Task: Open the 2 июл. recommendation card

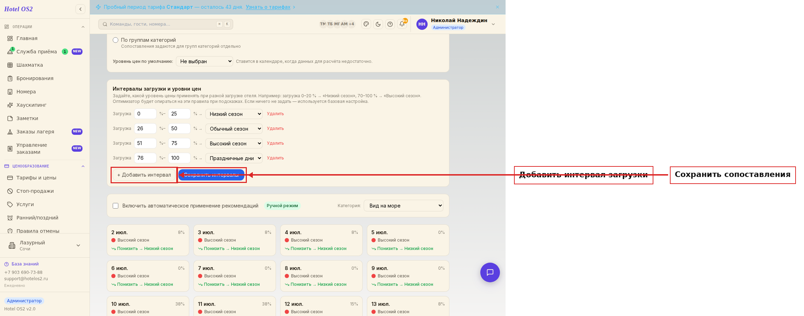Action: (148, 240)
